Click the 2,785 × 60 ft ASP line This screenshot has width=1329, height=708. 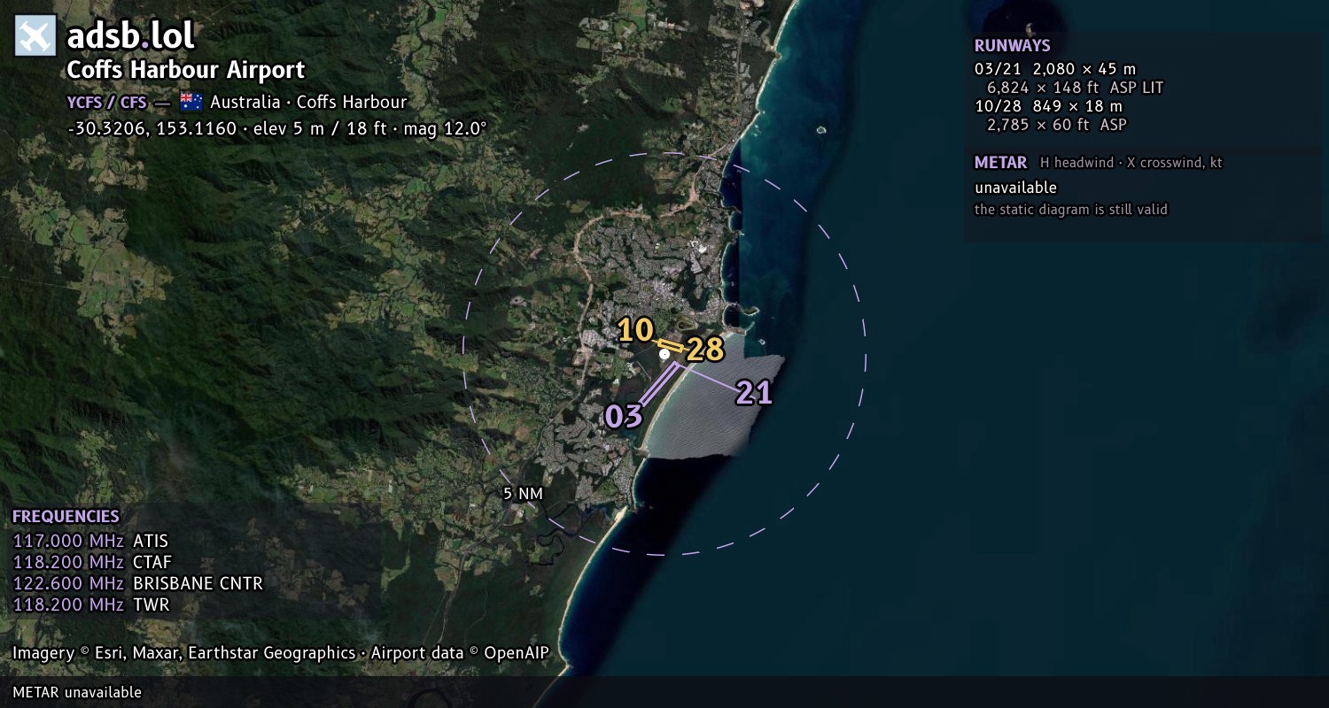point(1056,125)
